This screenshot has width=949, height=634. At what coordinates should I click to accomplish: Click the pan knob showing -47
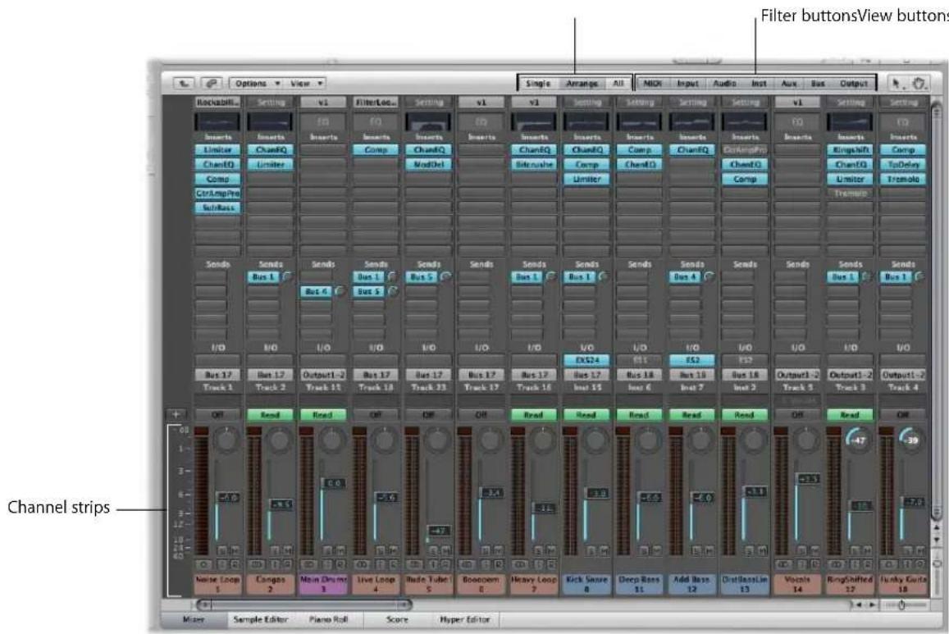click(858, 440)
